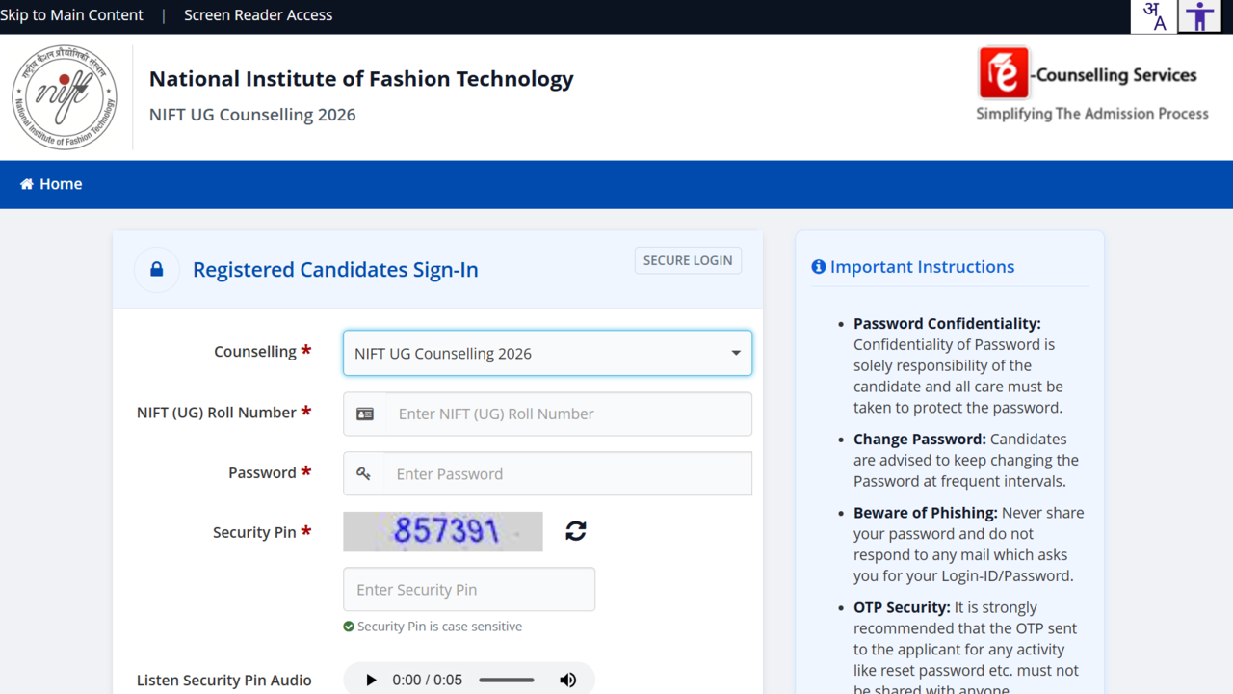Screen dimensions: 1233x694
Task: Click the Beware of Phishing instruction text
Action: (969, 544)
